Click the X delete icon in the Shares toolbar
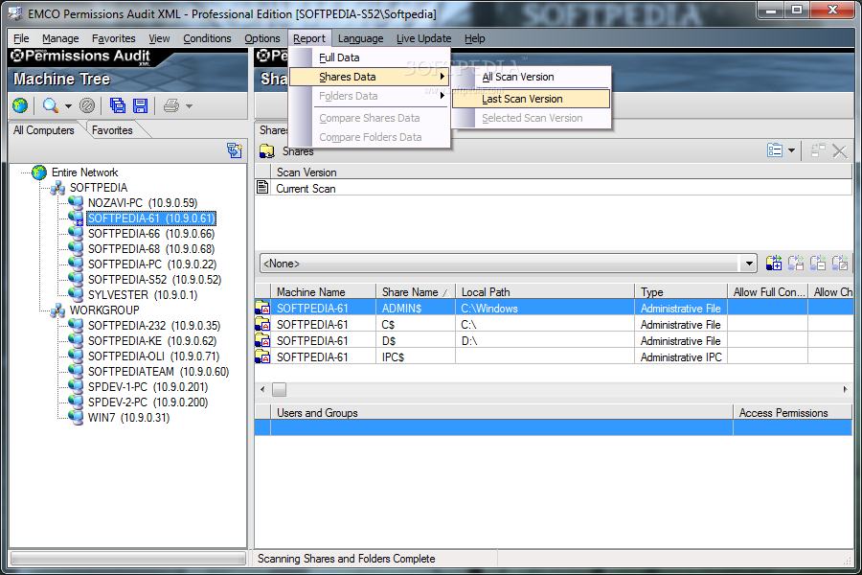Image resolution: width=862 pixels, height=575 pixels. pos(840,150)
